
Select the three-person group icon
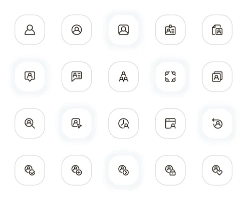click(123, 76)
